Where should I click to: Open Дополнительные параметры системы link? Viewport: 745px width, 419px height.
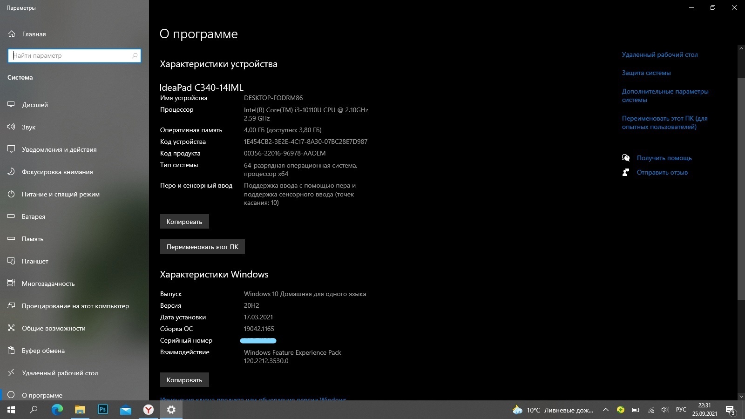(665, 95)
